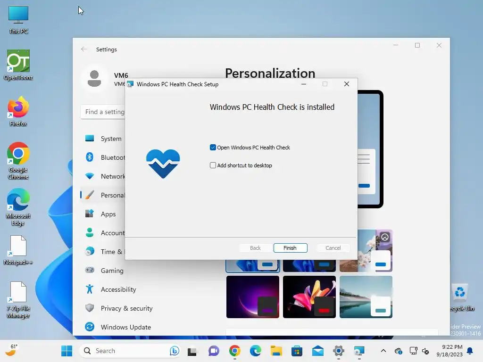Open File Explorer from taskbar
Viewport: 483px width, 362px height.
(x=276, y=351)
